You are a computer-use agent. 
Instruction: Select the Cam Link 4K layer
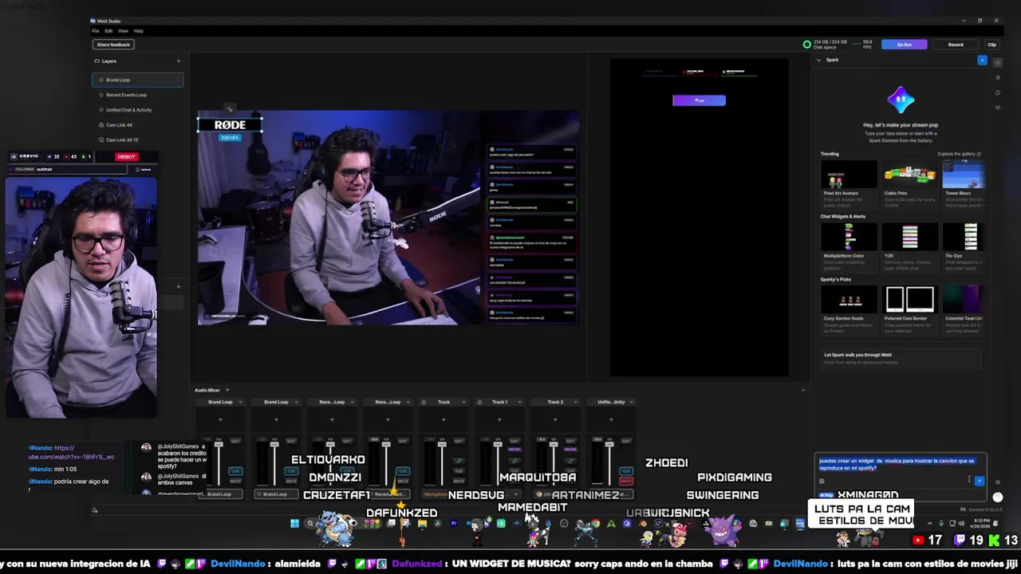pyautogui.click(x=137, y=125)
